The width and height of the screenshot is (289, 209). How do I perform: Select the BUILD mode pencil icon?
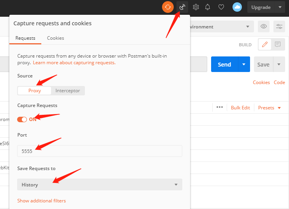pyautogui.click(x=265, y=44)
